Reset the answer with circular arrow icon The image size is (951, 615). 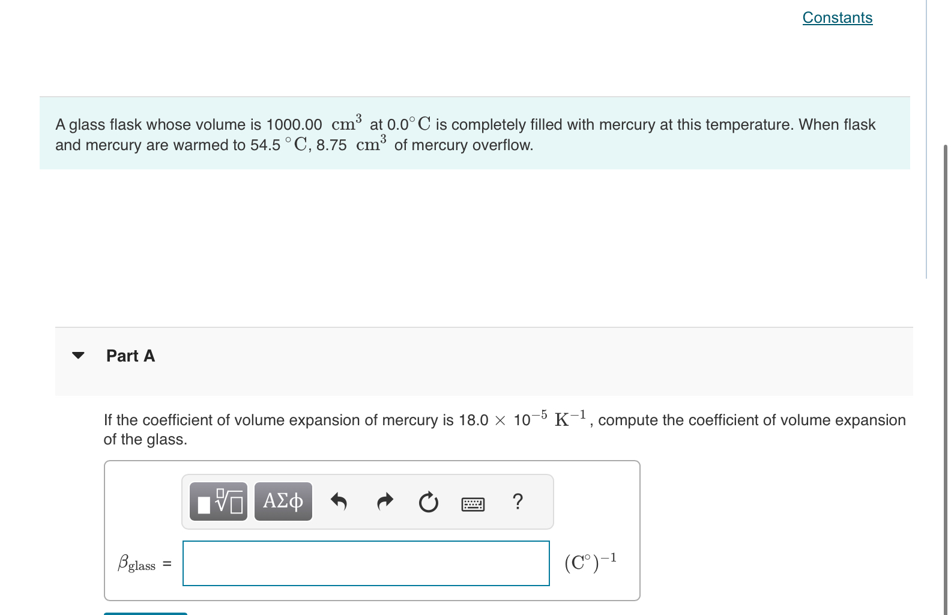pos(429,501)
